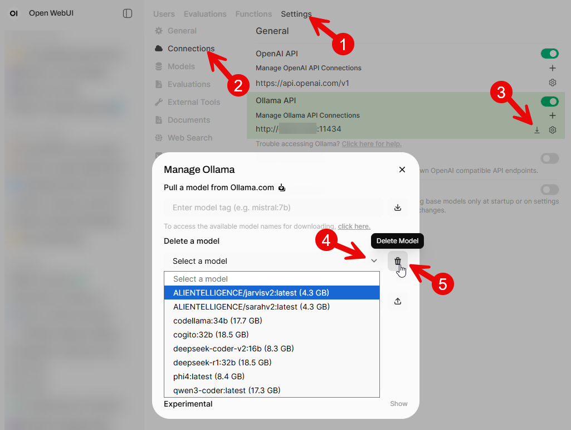Open OpenAI connection gear settings
This screenshot has width=571, height=430.
[553, 83]
